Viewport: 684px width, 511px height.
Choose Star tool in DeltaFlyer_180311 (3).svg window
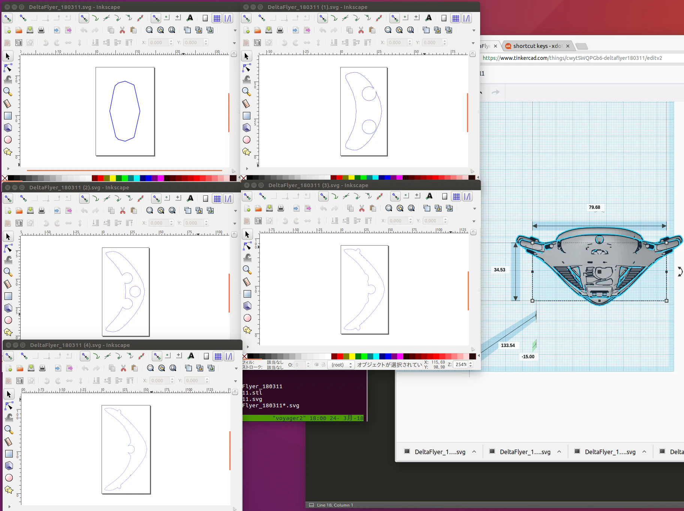[247, 330]
